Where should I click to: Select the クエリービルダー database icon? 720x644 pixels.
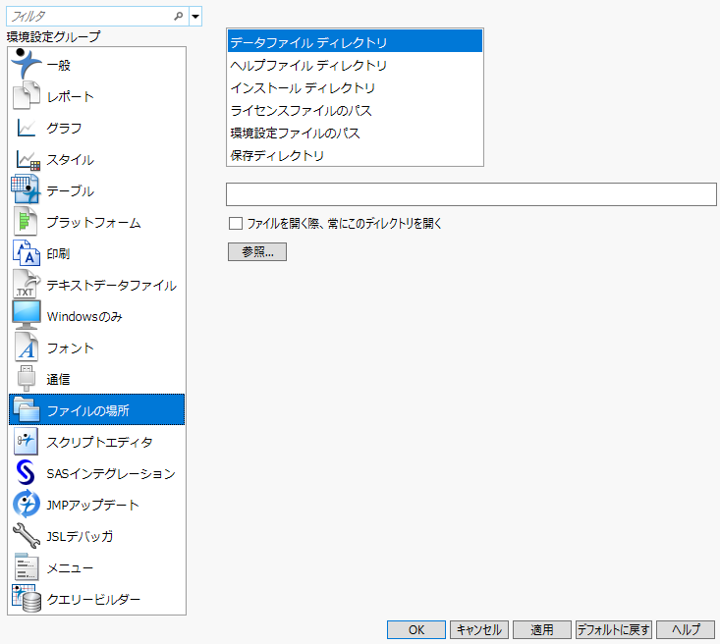coord(26,599)
